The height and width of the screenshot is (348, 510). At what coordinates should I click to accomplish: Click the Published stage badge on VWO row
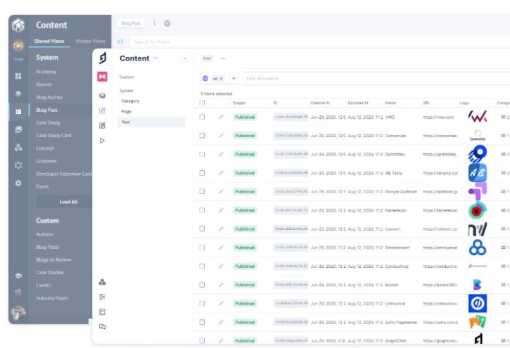click(245, 117)
